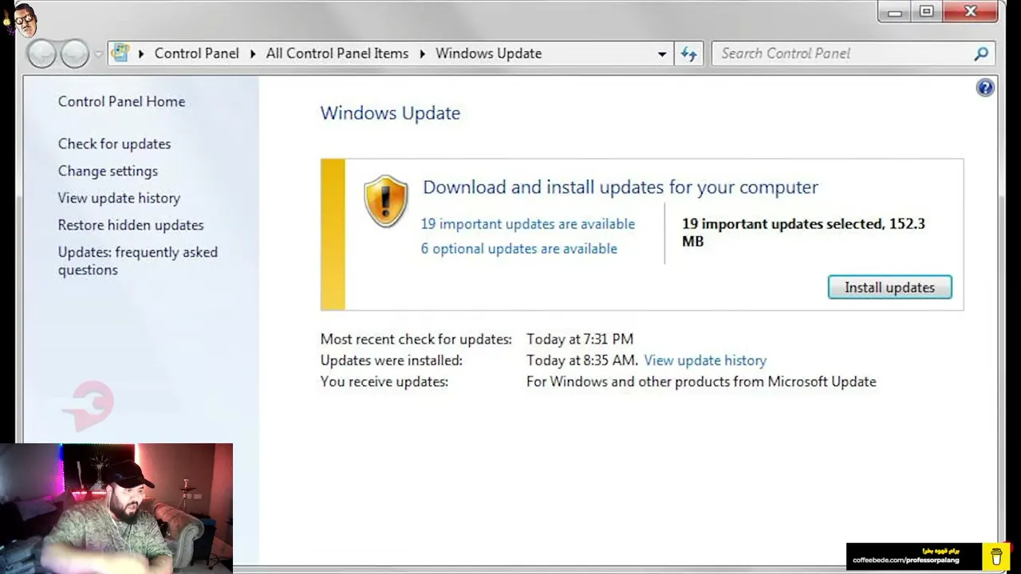This screenshot has width=1021, height=574.
Task: Click the magnifier search icon
Action: (981, 53)
